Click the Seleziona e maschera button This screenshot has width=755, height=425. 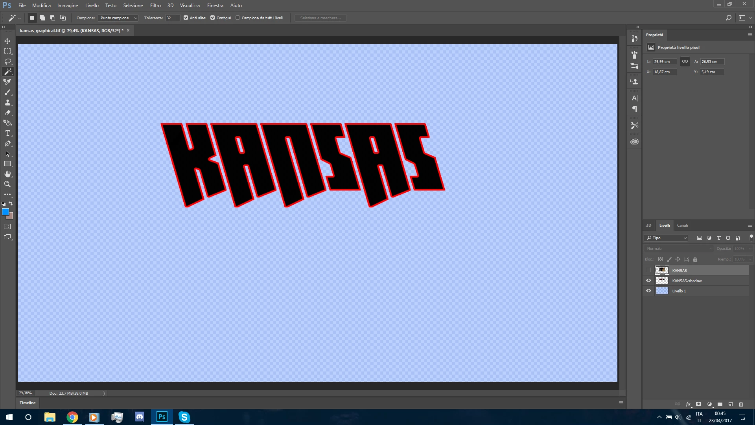(320, 18)
